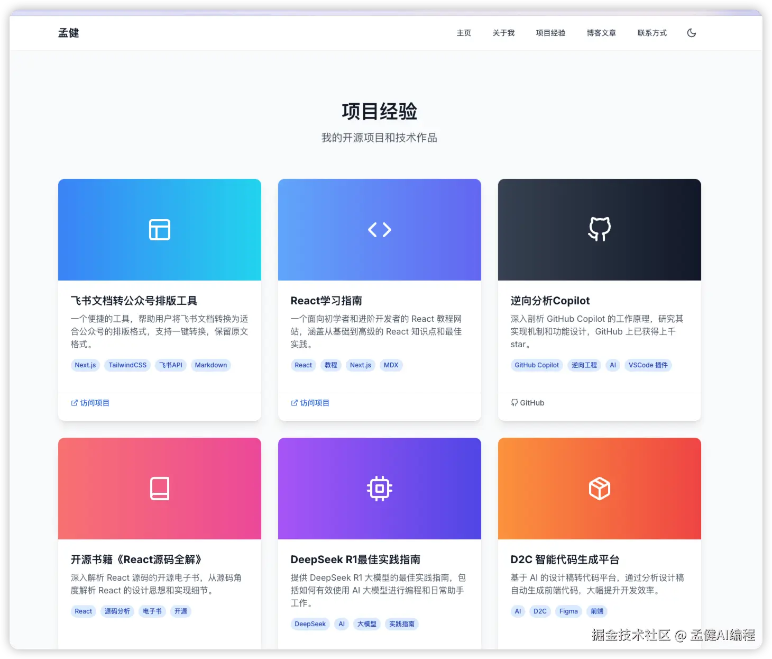The width and height of the screenshot is (772, 659).
Task: Click the 逆向分析Copilot title
Action: pos(550,301)
